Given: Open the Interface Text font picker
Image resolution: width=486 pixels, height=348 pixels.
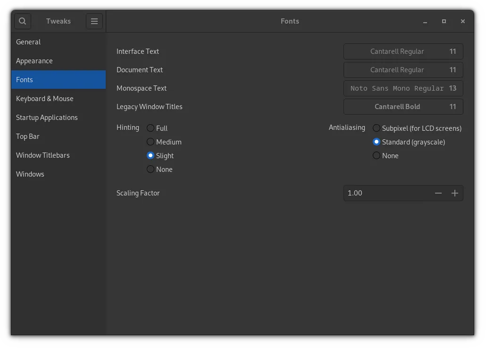Looking at the screenshot, I should (x=403, y=51).
